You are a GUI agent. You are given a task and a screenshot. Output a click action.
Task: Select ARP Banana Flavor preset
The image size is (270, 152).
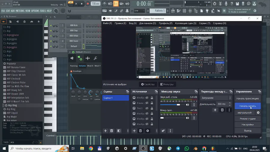click(x=16, y=67)
